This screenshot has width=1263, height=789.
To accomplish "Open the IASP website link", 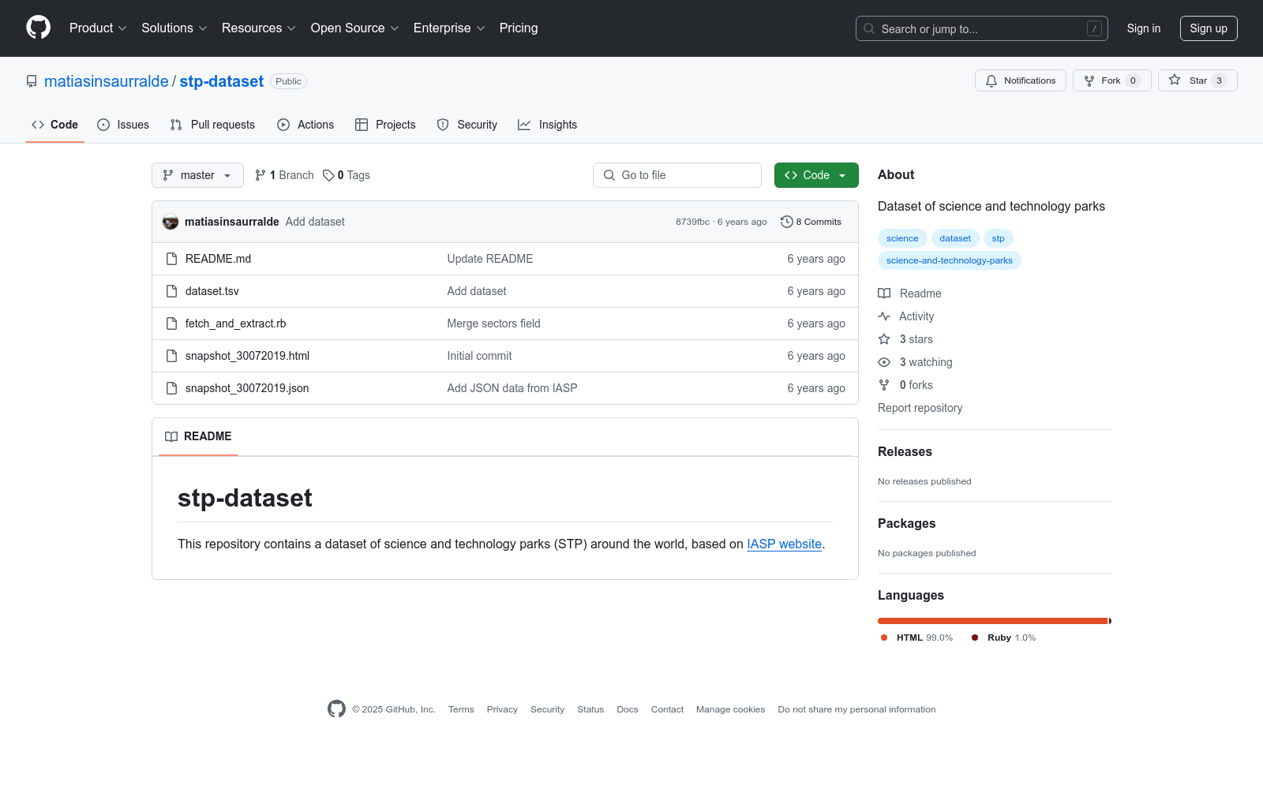I will (x=785, y=544).
